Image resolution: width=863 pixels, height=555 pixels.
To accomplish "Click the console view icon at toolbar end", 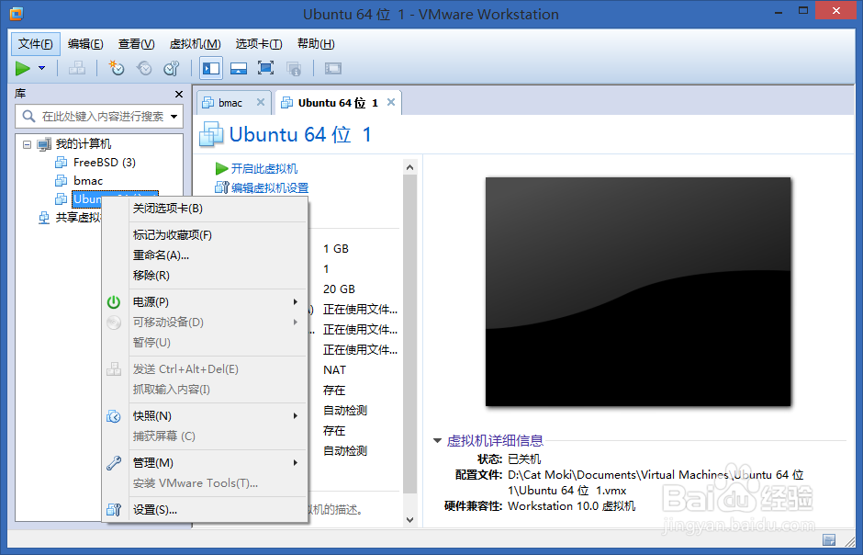I will coord(333,68).
